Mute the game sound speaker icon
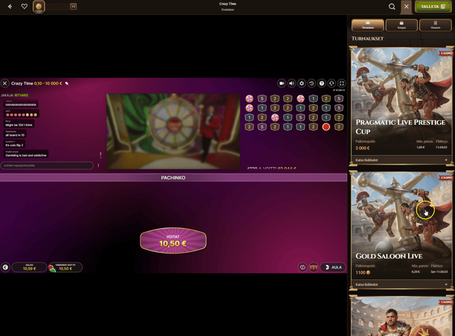Image resolution: width=455 pixels, height=336 pixels. (292, 83)
